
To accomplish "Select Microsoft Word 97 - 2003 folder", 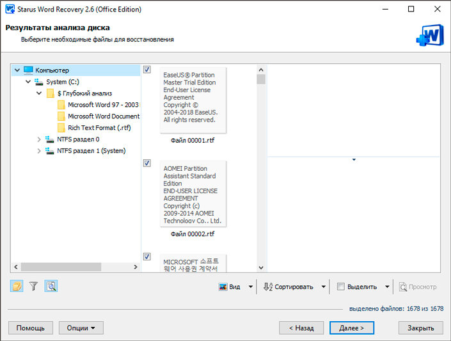I will 103,105.
